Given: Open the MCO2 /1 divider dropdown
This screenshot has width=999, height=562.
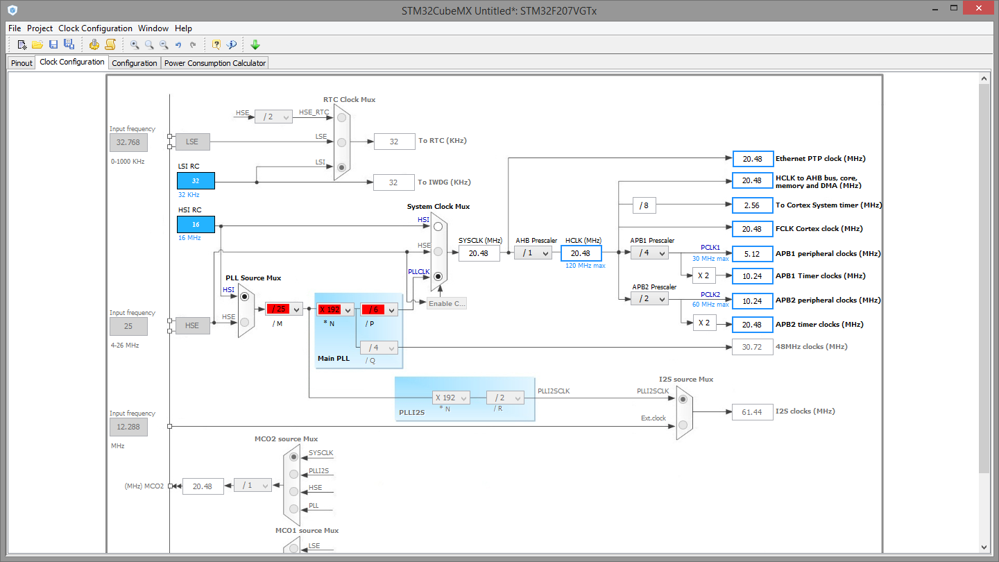Looking at the screenshot, I should pyautogui.click(x=253, y=485).
